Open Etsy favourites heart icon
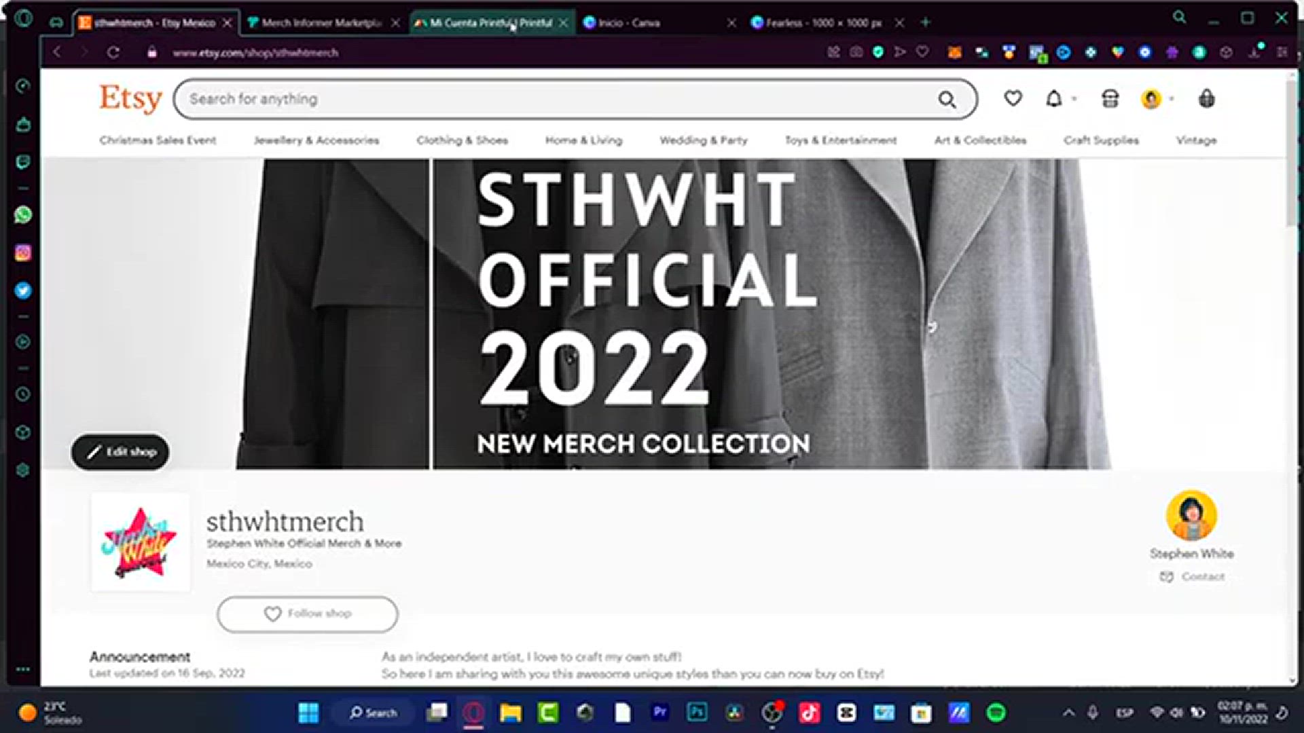1304x733 pixels. [x=1013, y=99]
